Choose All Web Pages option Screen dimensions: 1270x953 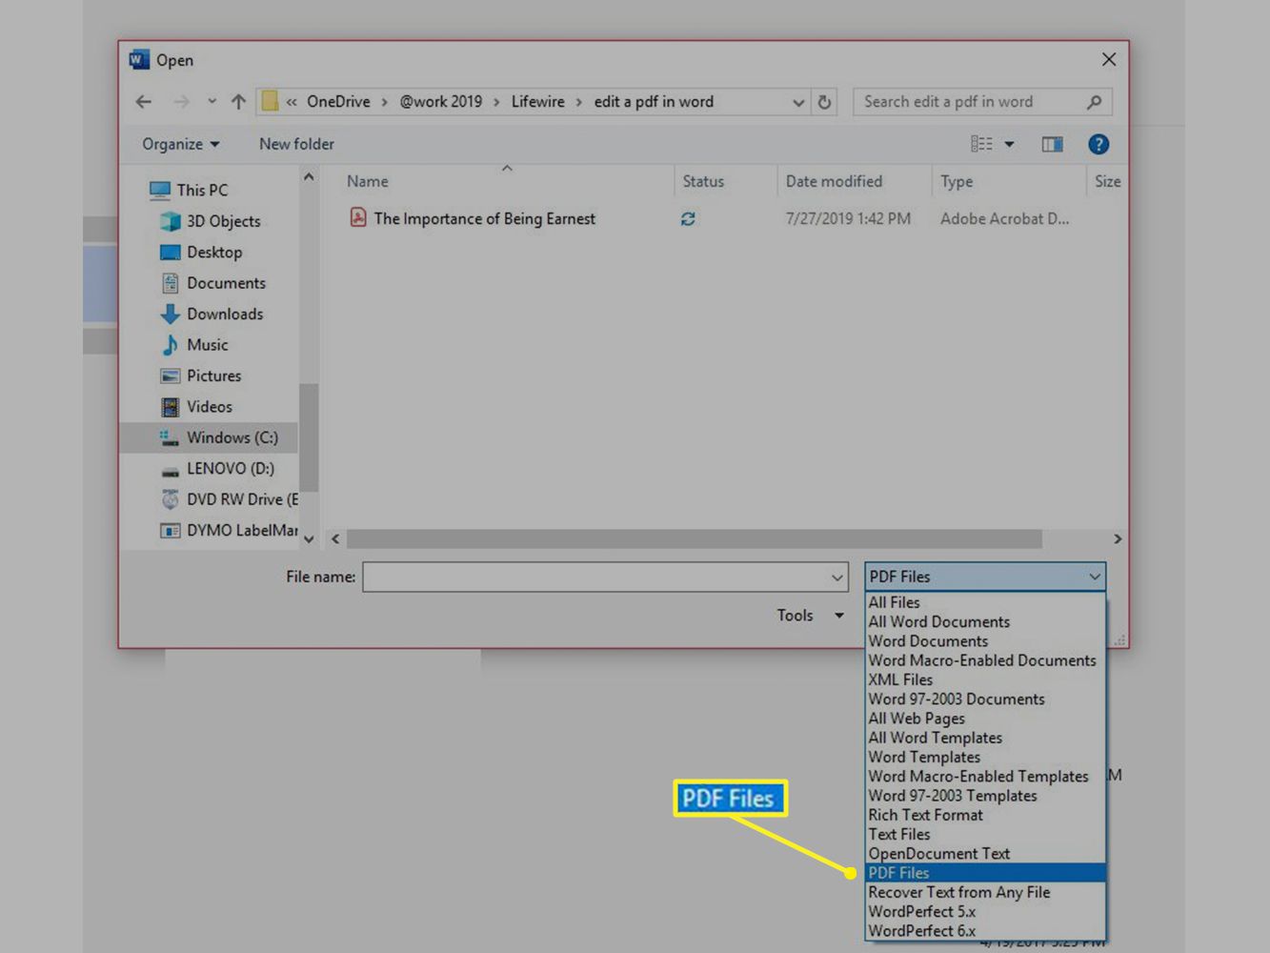pyautogui.click(x=985, y=719)
